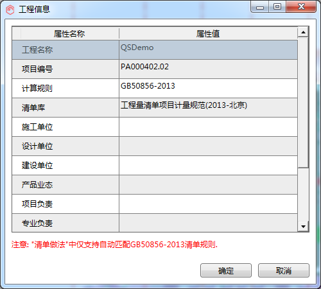321x289 pixels.
Task: Maximize the 工程信息 window
Action: tap(277, 7)
